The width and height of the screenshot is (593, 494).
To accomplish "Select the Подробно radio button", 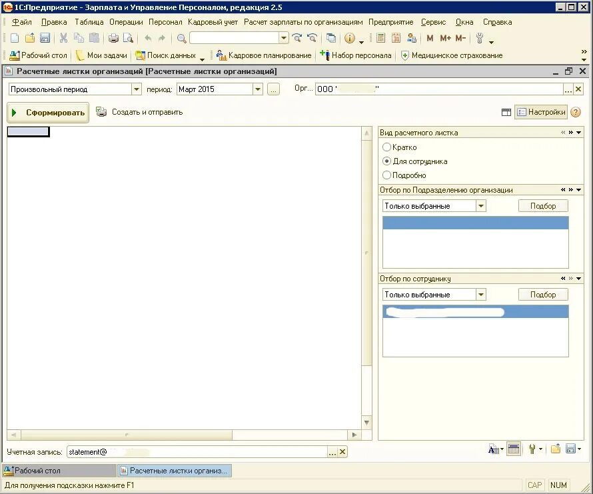I will [386, 175].
